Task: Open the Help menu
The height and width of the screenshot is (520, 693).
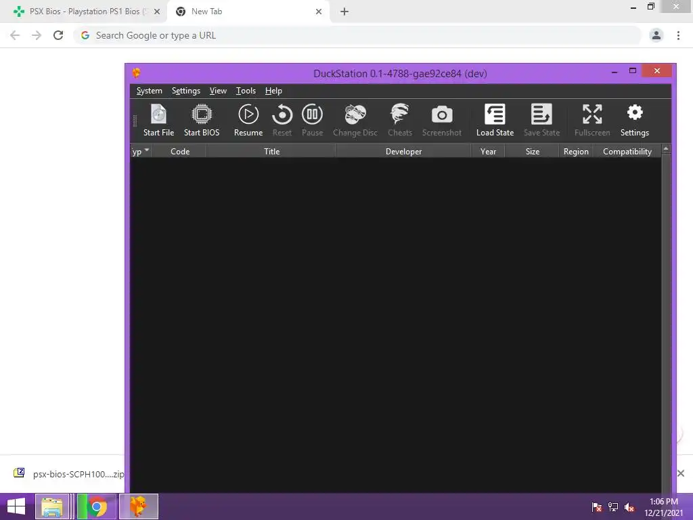Action: (x=273, y=91)
